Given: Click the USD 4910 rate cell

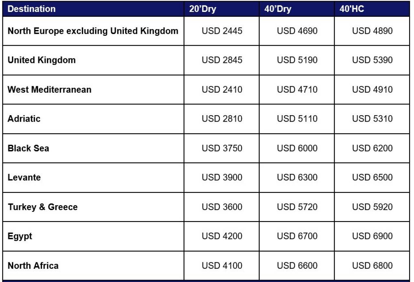Looking at the screenshot, I should (x=372, y=89).
